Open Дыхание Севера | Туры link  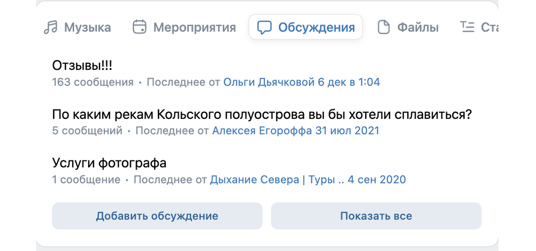coord(277,179)
